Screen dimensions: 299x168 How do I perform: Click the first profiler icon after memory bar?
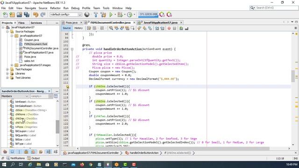point(162,14)
